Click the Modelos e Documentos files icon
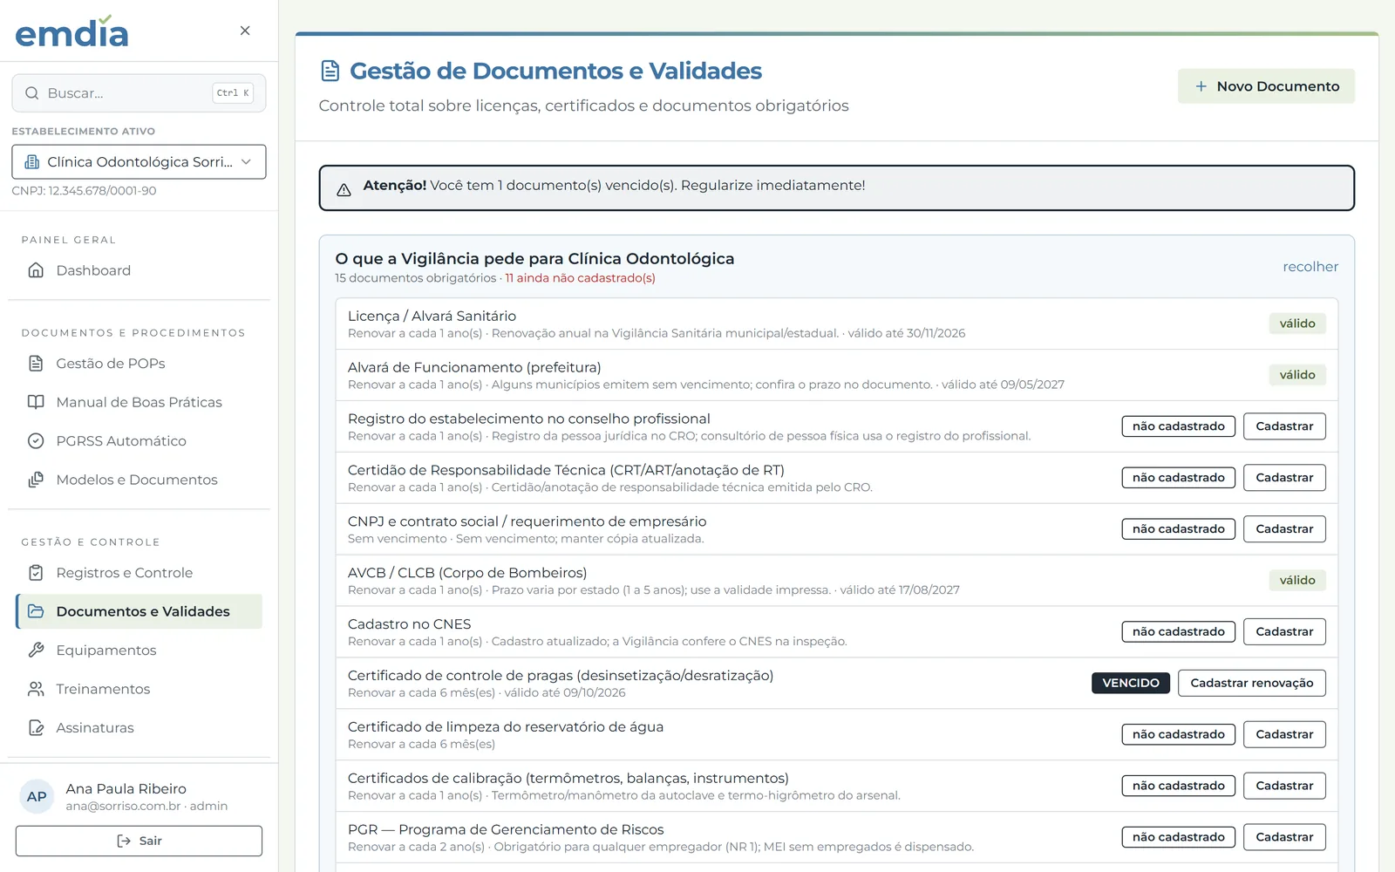The image size is (1395, 872). [x=36, y=480]
